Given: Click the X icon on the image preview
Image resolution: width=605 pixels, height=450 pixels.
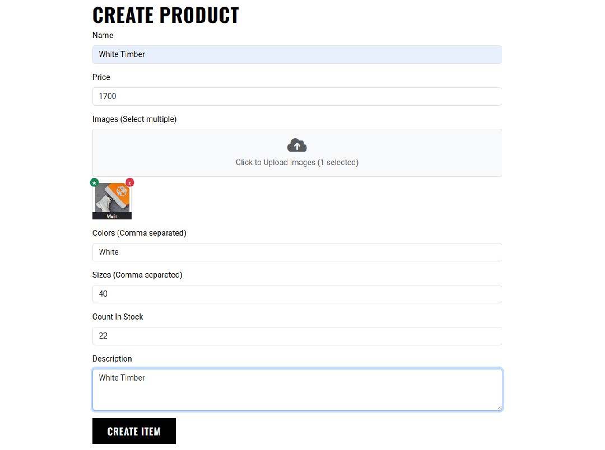Looking at the screenshot, I should tap(129, 182).
